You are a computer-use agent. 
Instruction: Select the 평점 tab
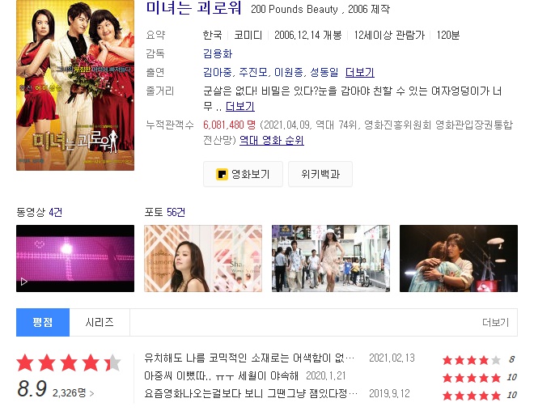coord(43,322)
